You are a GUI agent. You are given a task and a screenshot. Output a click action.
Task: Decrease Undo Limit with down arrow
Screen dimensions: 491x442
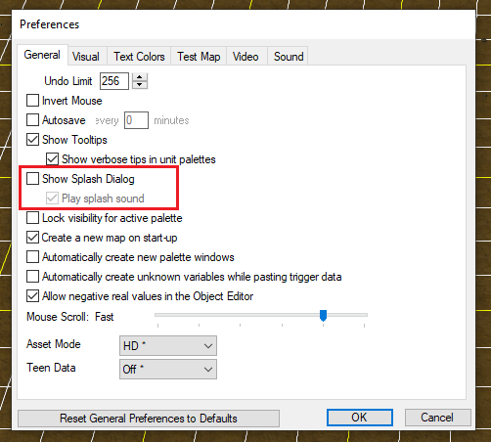140,85
